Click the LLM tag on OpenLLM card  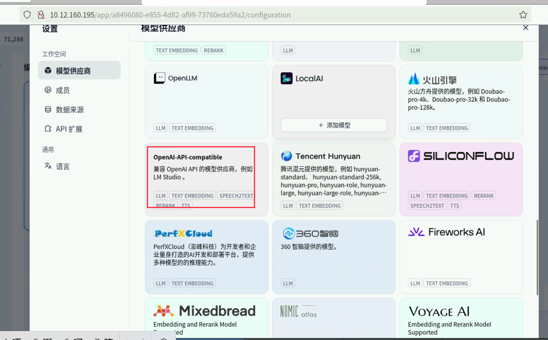point(161,128)
